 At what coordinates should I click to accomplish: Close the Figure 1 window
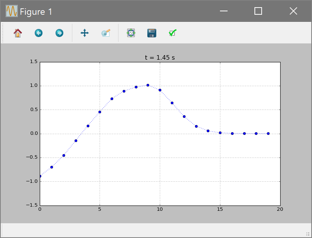tap(293, 11)
